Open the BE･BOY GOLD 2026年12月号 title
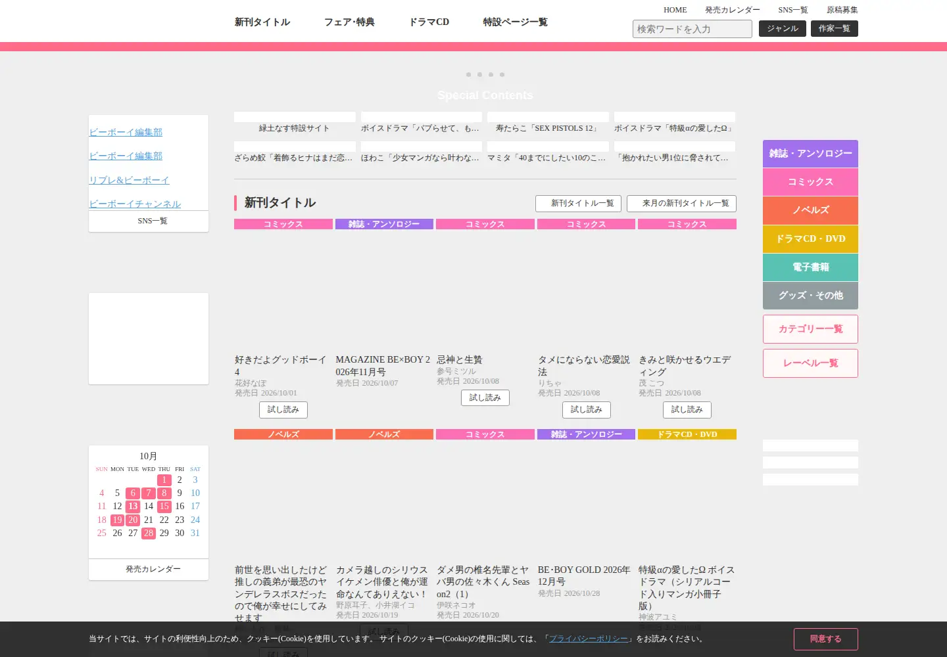 tap(584, 576)
